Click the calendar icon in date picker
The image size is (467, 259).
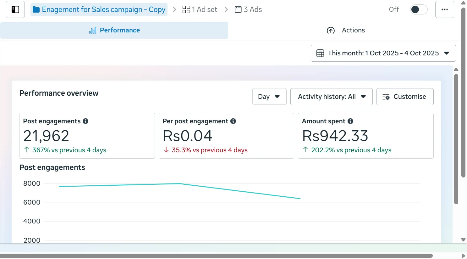pyautogui.click(x=320, y=53)
